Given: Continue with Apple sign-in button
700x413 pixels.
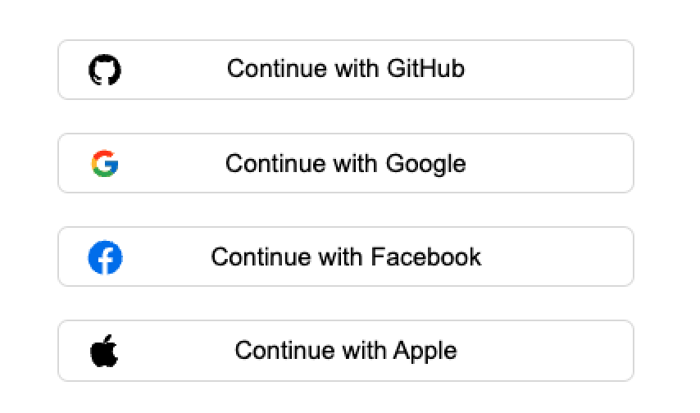Looking at the screenshot, I should (x=345, y=351).
